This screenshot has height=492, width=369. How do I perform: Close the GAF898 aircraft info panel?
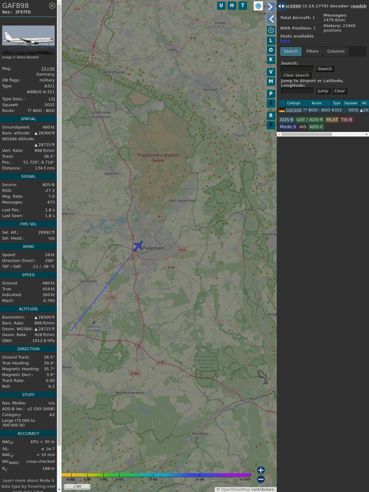pyautogui.click(x=52, y=6)
